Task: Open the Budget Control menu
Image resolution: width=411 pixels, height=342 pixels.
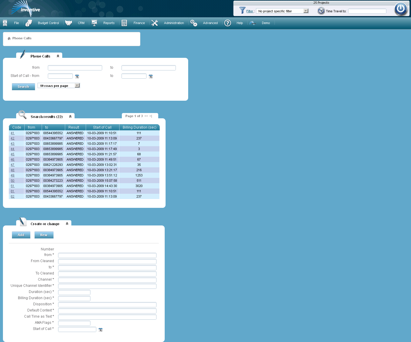Action: [x=48, y=23]
